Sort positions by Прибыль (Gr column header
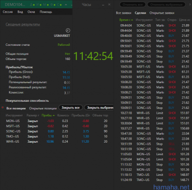Viewport: 192px width, 190px height. click(x=81, y=115)
